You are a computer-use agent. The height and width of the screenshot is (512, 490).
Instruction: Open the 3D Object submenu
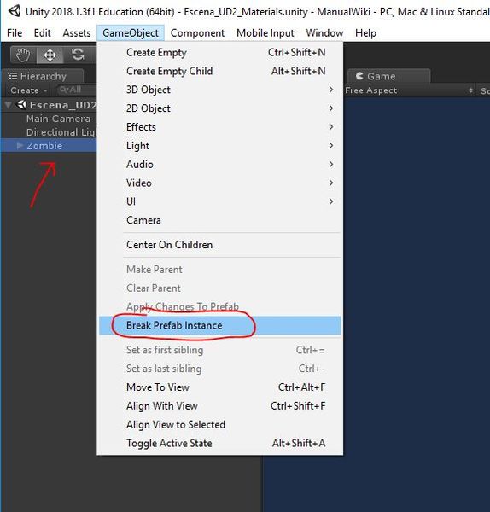(x=220, y=90)
